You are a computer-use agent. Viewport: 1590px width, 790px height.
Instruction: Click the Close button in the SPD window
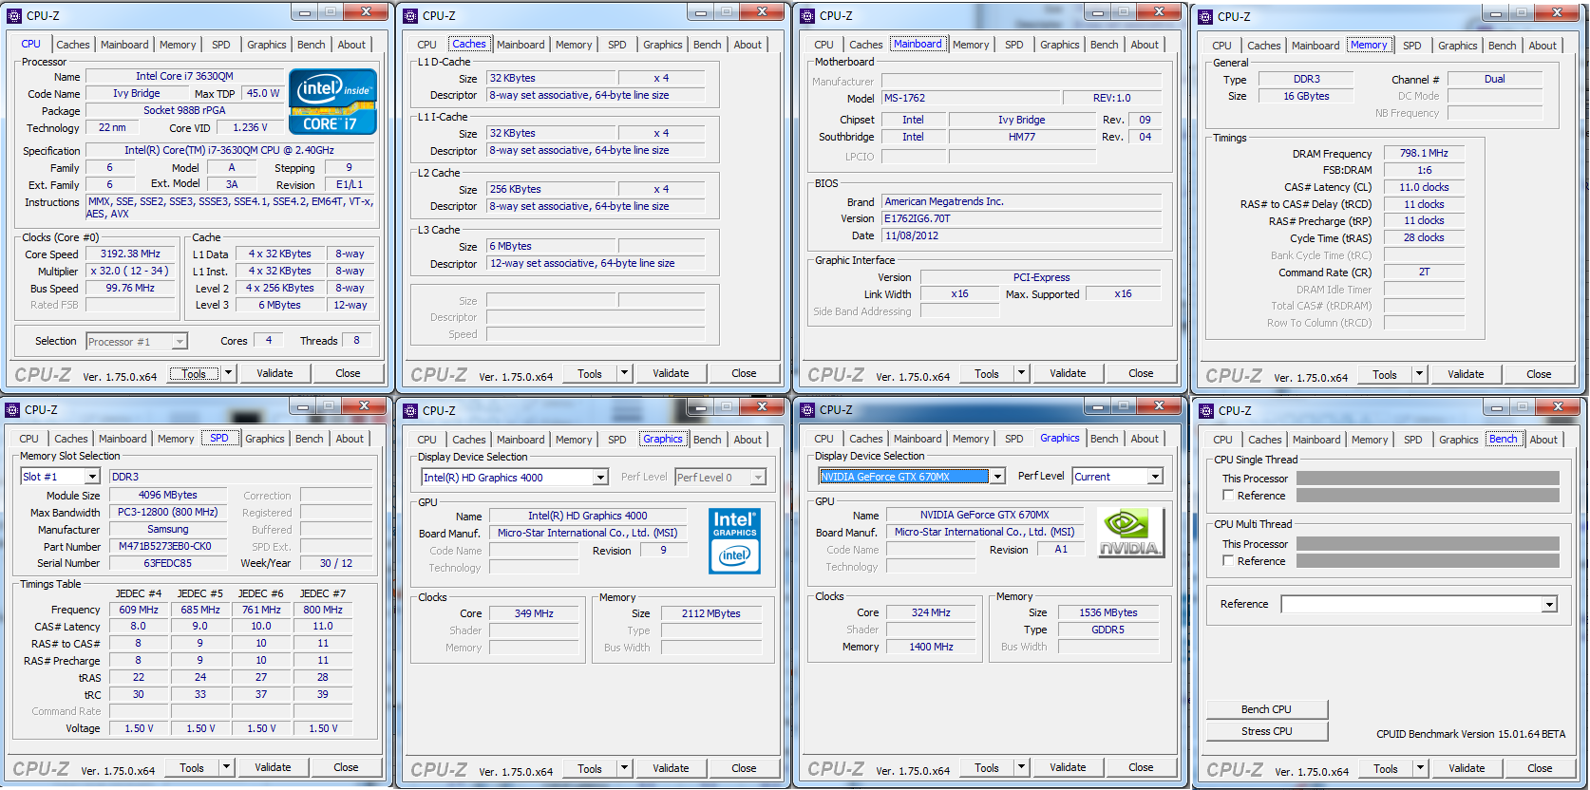pyautogui.click(x=346, y=767)
